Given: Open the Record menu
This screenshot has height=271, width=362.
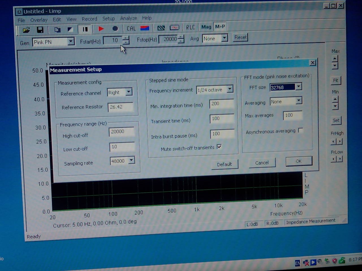Looking at the screenshot, I should click(89, 19).
